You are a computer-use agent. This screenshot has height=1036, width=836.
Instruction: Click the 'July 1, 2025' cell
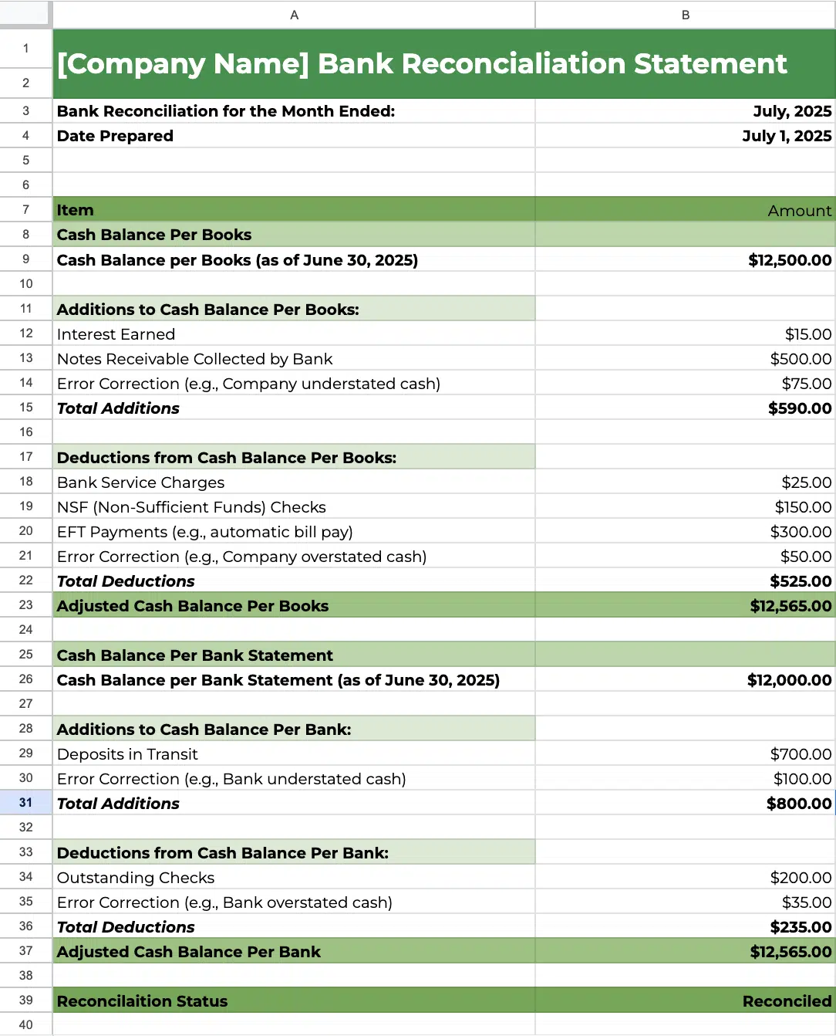(x=685, y=136)
